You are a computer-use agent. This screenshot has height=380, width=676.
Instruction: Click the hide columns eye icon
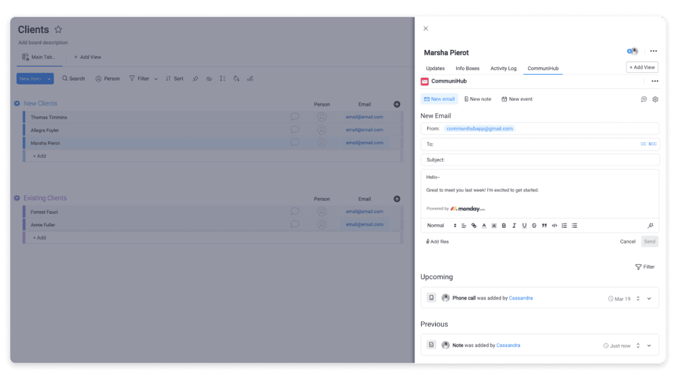(209, 79)
